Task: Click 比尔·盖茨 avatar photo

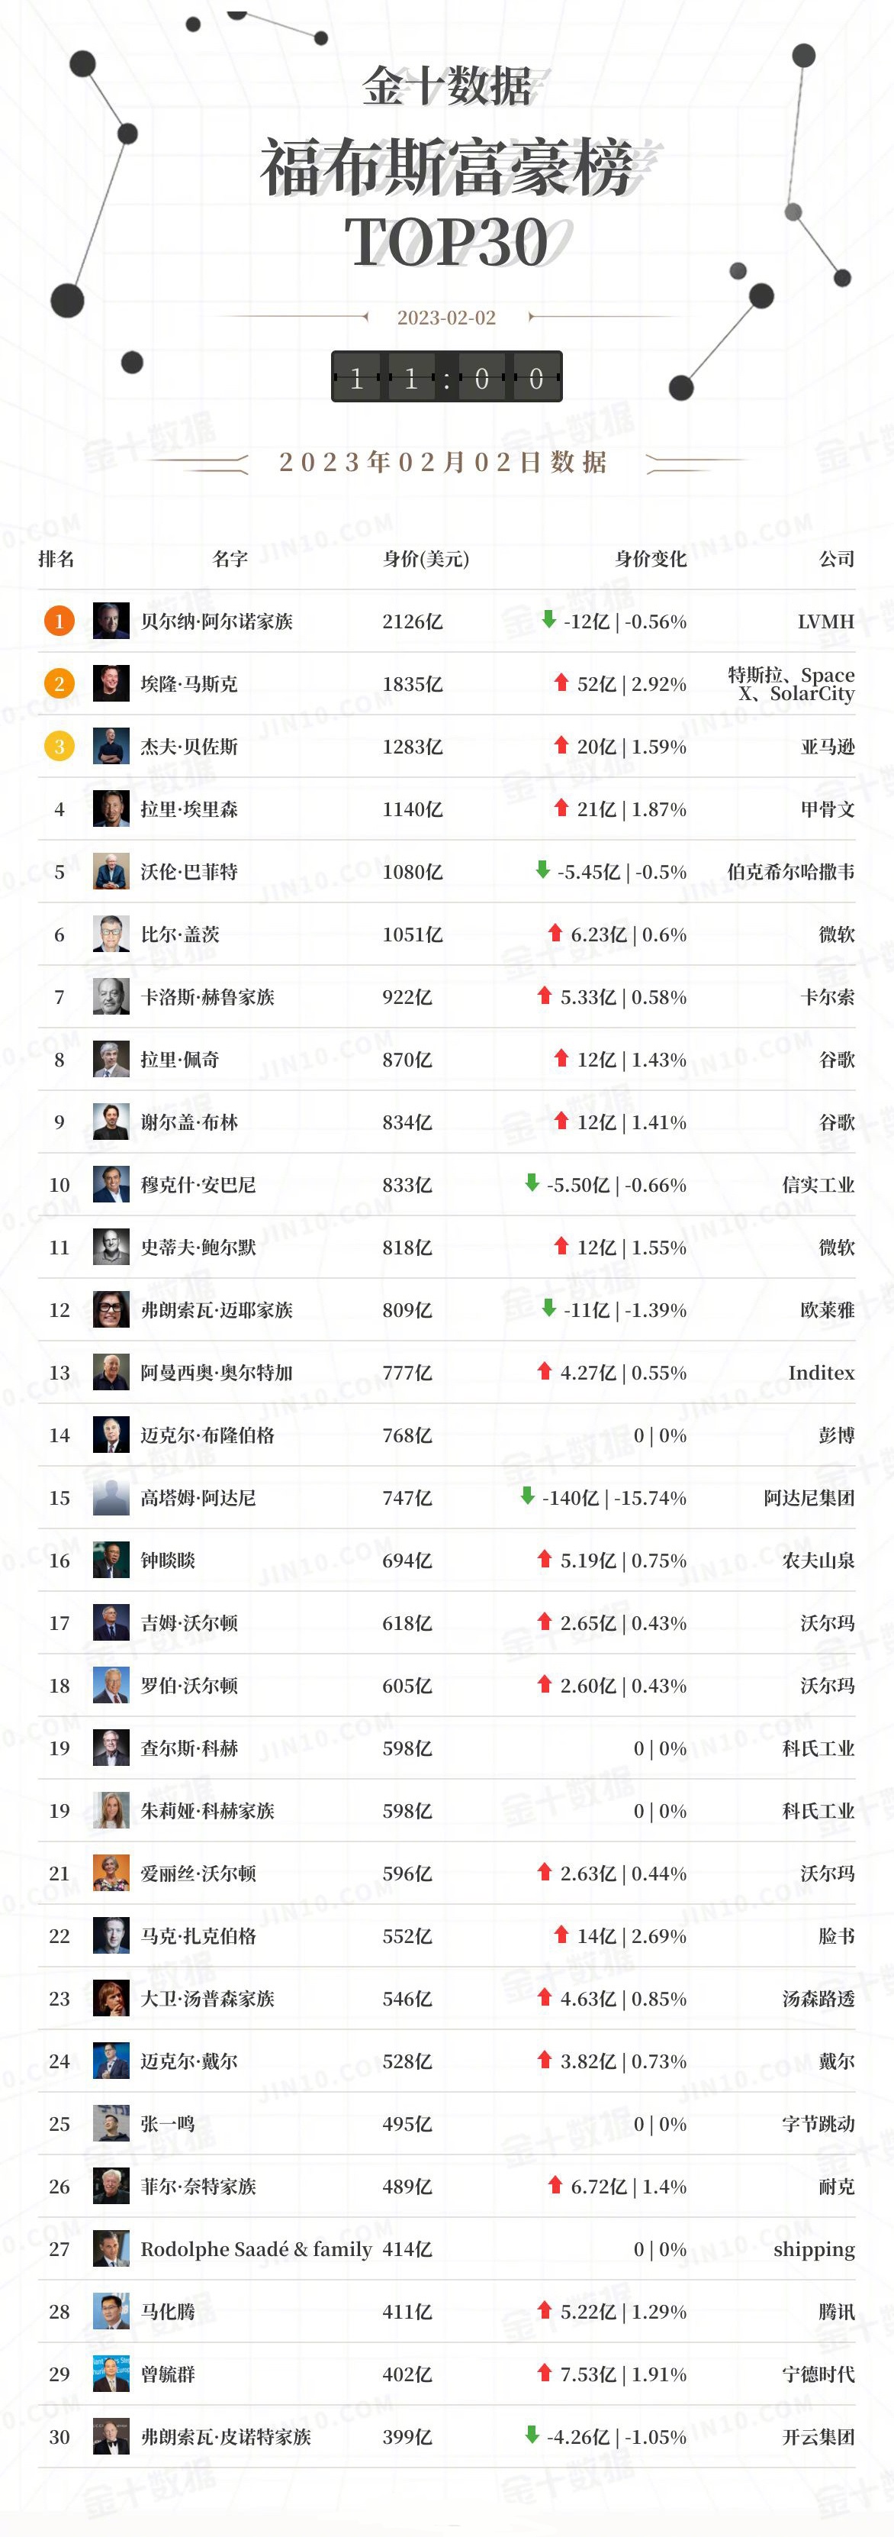Action: pos(111,934)
